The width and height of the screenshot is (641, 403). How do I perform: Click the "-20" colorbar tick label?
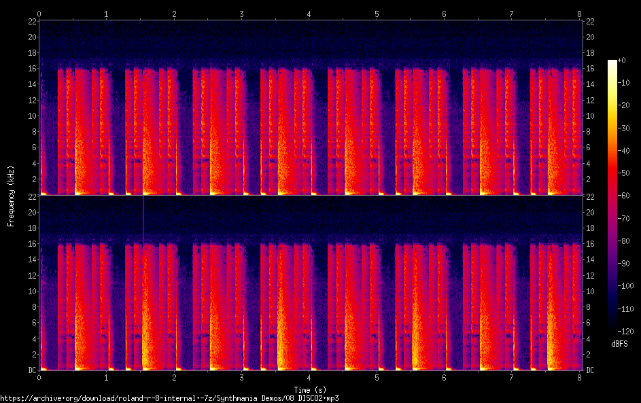(x=624, y=105)
